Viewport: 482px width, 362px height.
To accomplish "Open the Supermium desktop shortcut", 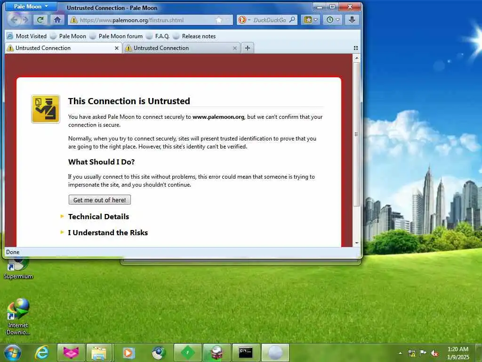I will (18, 269).
